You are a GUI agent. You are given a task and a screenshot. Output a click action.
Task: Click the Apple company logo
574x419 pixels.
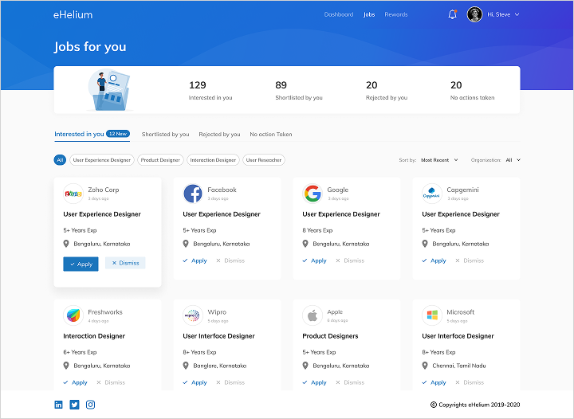313,315
